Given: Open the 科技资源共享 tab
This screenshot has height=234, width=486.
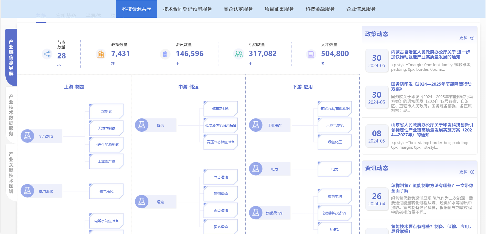Looking at the screenshot, I should (x=137, y=9).
